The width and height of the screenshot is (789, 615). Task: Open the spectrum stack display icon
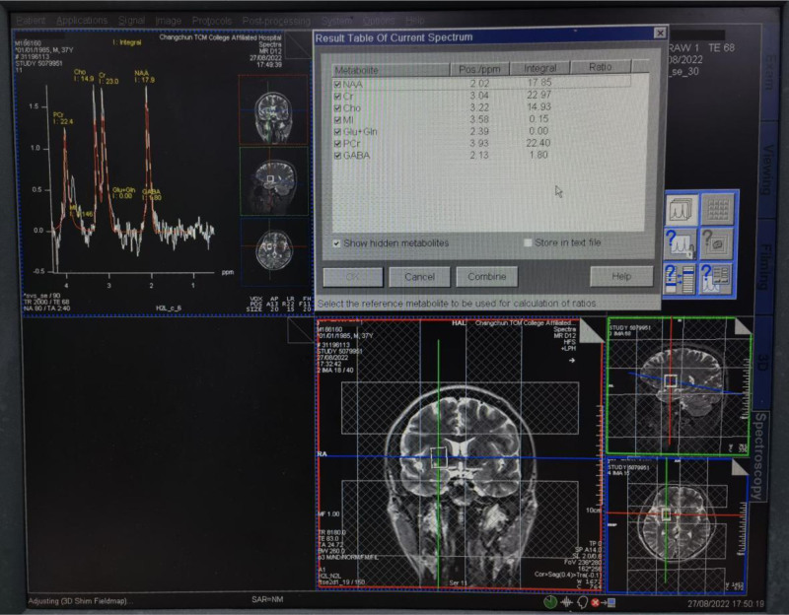681,209
